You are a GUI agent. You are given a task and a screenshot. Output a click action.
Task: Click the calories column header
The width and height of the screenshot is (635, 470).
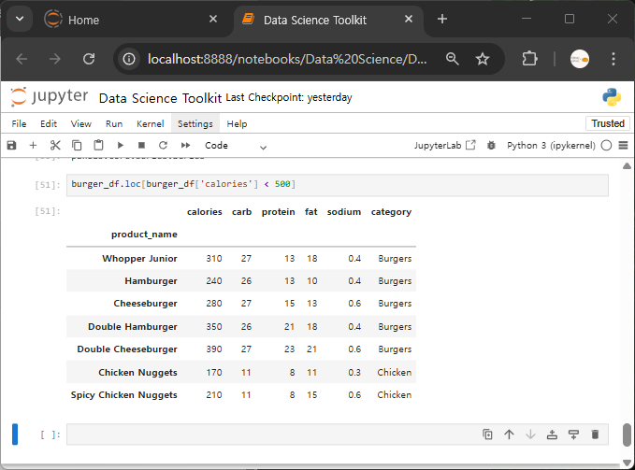tap(205, 212)
